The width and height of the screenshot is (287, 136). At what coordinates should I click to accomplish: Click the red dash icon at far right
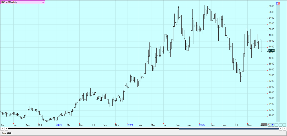click(284, 125)
